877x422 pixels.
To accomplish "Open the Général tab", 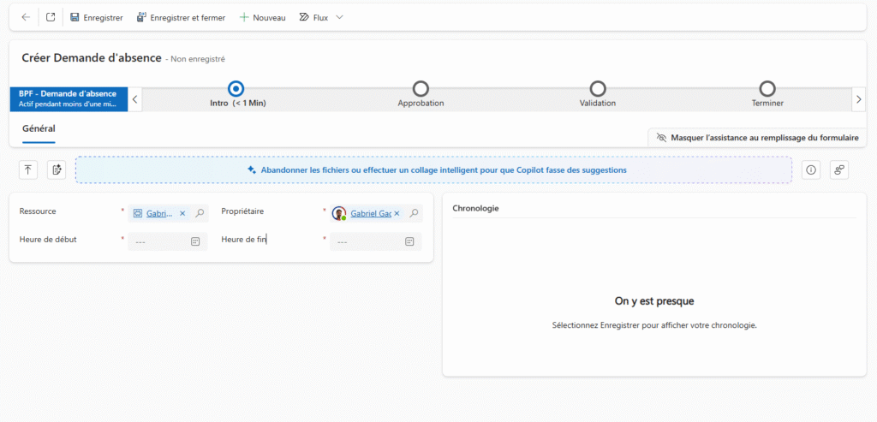I will click(39, 128).
